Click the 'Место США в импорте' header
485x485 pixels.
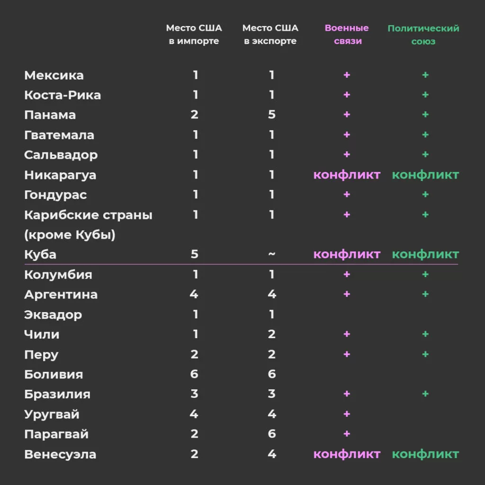(194, 35)
